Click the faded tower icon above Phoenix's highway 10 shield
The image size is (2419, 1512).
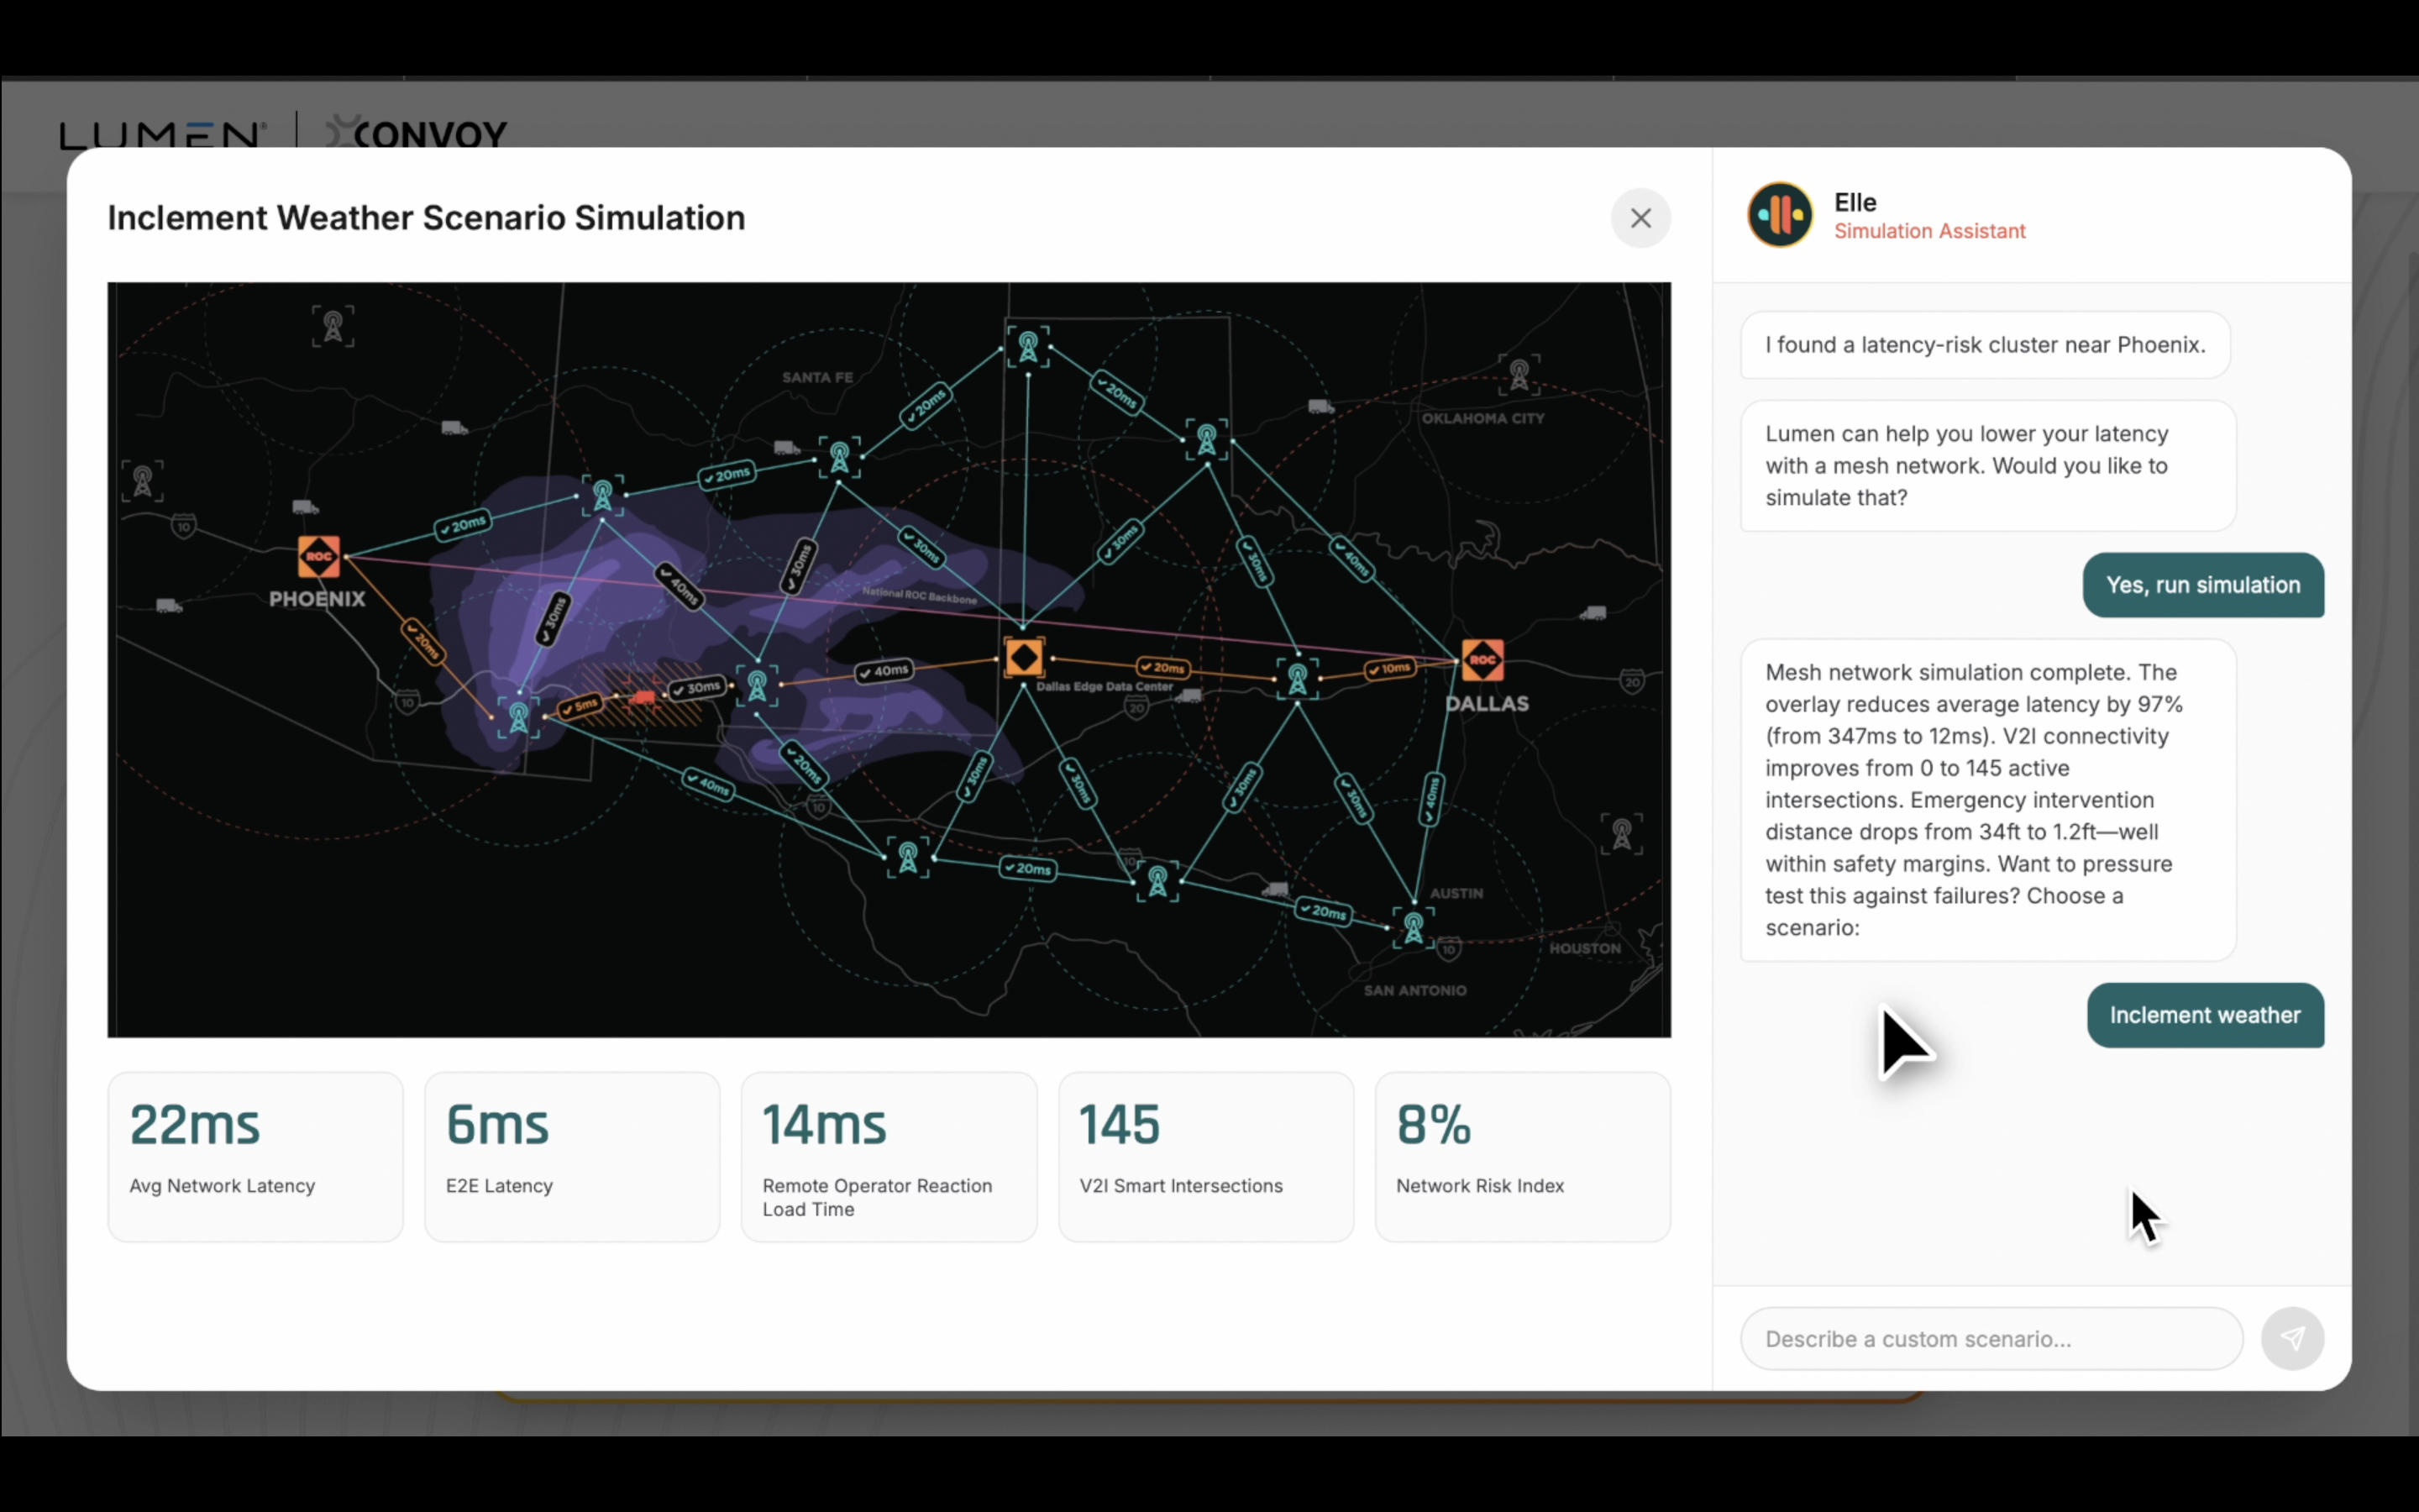coord(143,481)
